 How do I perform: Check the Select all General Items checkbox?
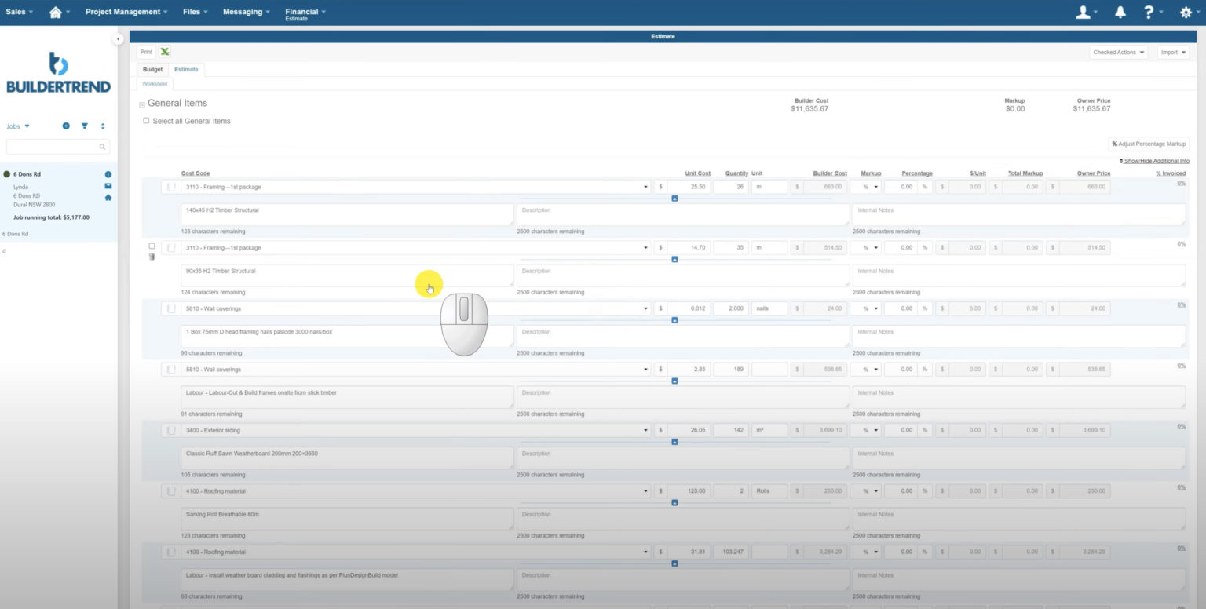tap(146, 120)
